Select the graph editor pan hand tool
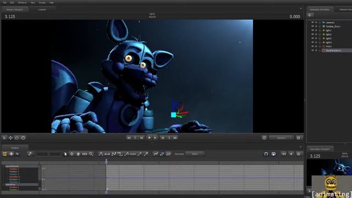This screenshot has height=198, width=352. 78,154
